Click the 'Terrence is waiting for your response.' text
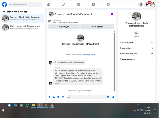Viewport: 159px width, 118px height. tap(80, 91)
